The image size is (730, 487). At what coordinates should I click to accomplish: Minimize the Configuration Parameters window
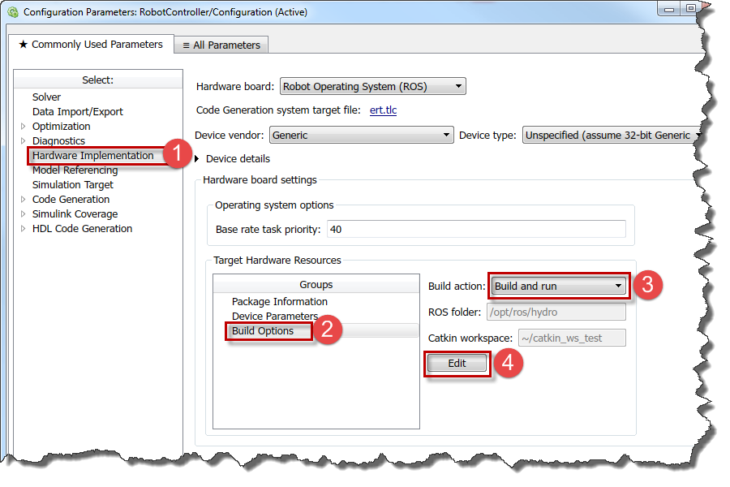click(669, 9)
